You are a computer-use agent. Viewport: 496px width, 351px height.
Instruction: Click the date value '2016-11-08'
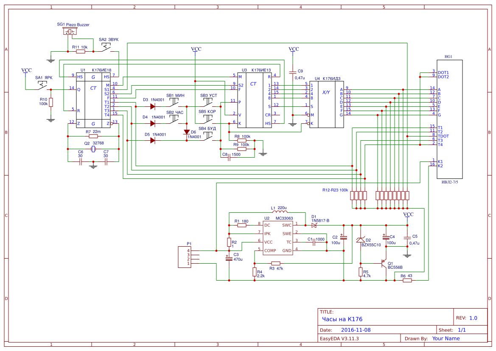[356, 330]
